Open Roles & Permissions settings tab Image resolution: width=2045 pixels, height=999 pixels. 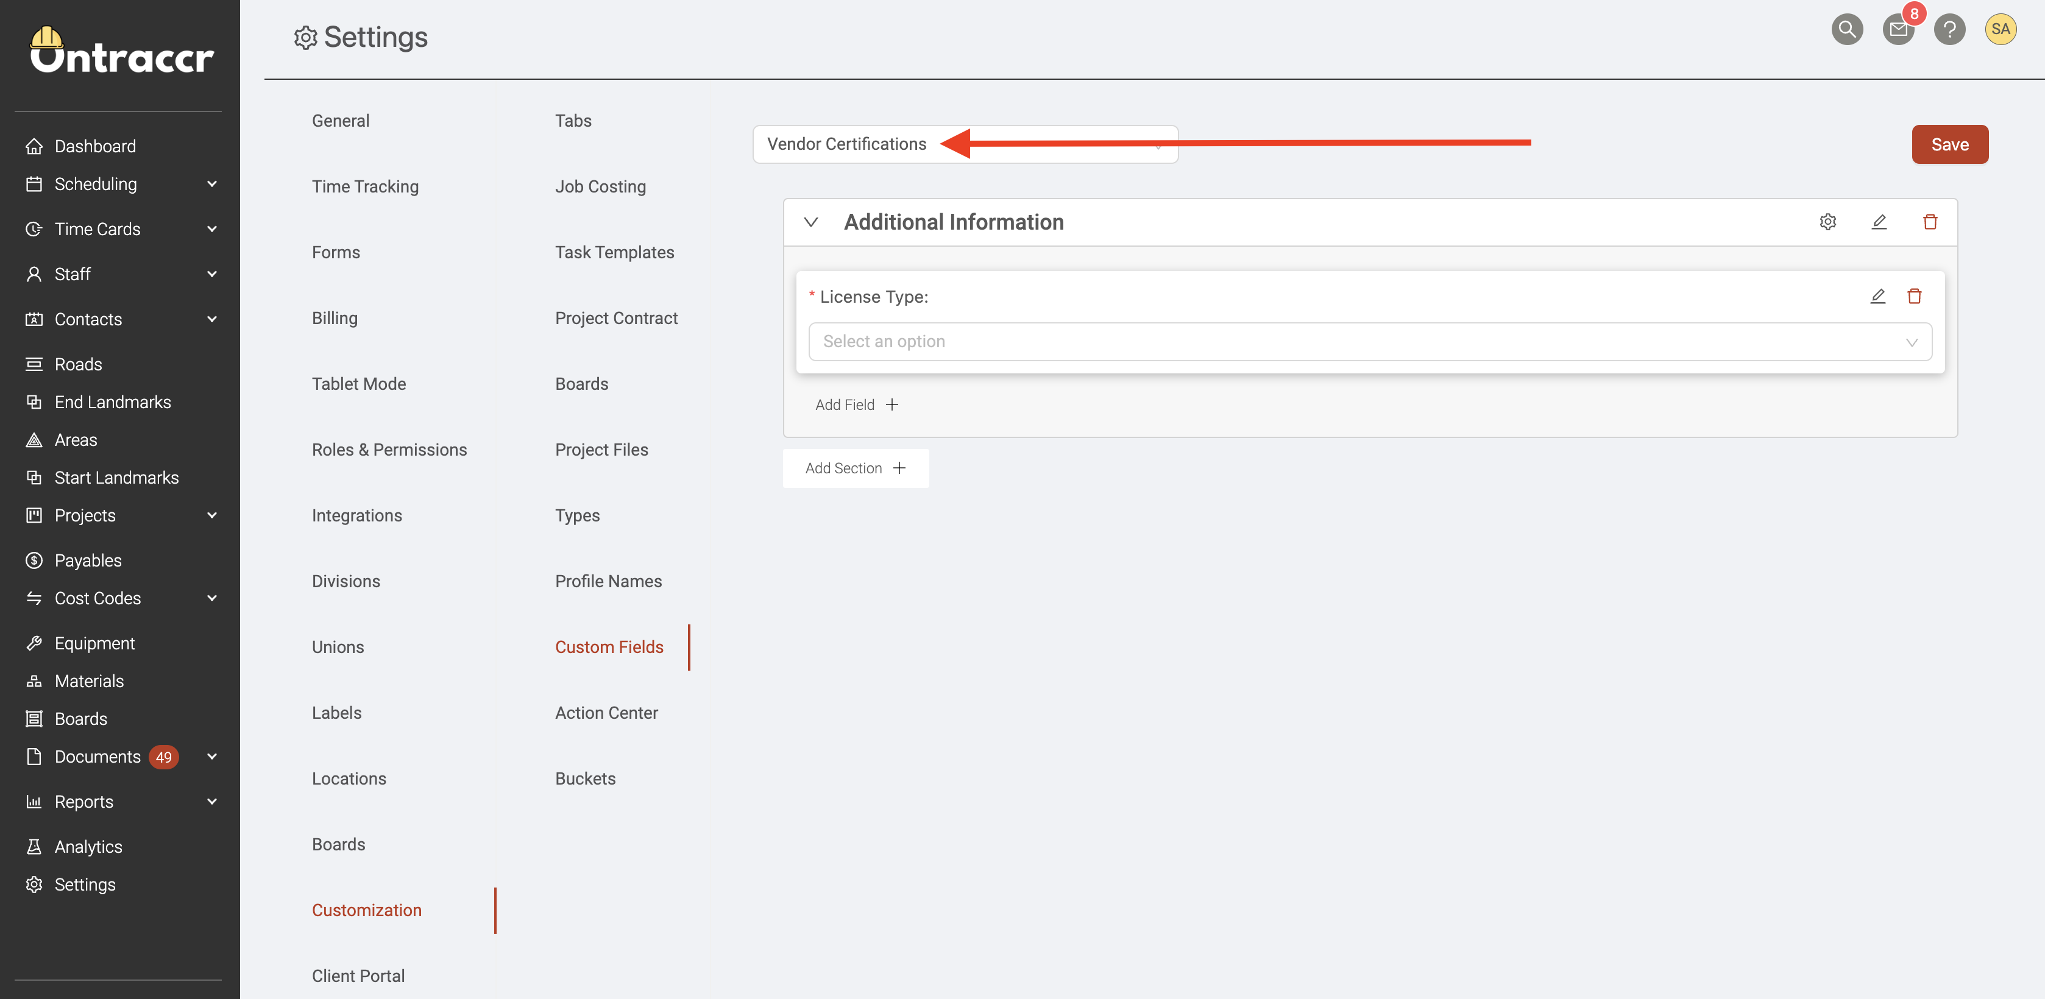point(389,450)
